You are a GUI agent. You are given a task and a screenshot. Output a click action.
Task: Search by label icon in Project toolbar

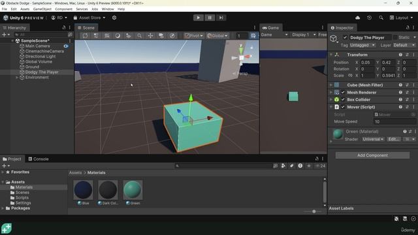(292, 166)
